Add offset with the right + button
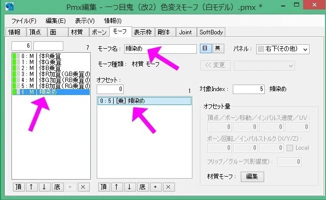The height and width of the screenshot is (200, 326). (156, 187)
